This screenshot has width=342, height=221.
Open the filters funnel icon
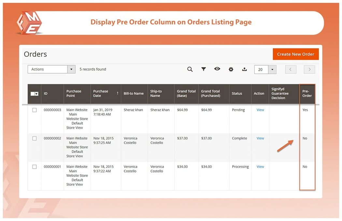coord(204,69)
